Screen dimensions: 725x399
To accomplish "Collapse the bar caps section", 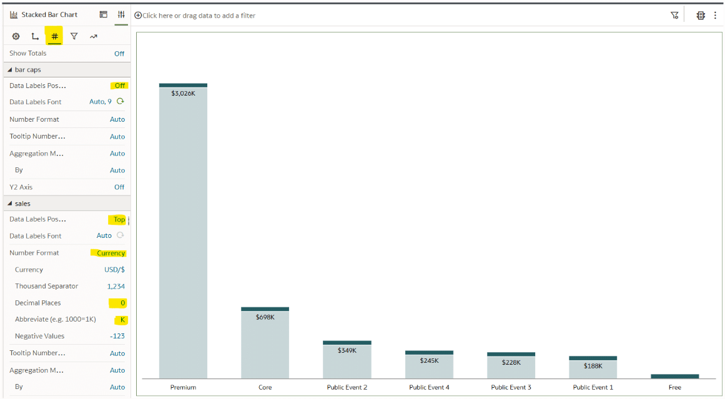I will click(x=11, y=69).
